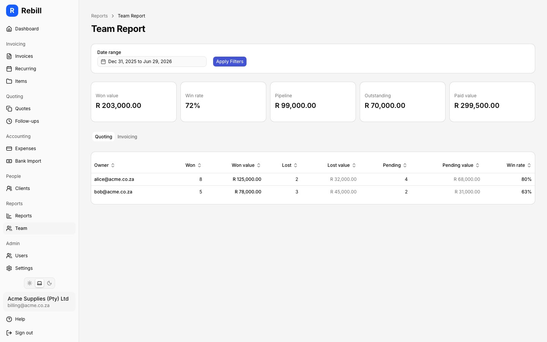Click the Pipeline R 99,000.00 value

pos(296,106)
